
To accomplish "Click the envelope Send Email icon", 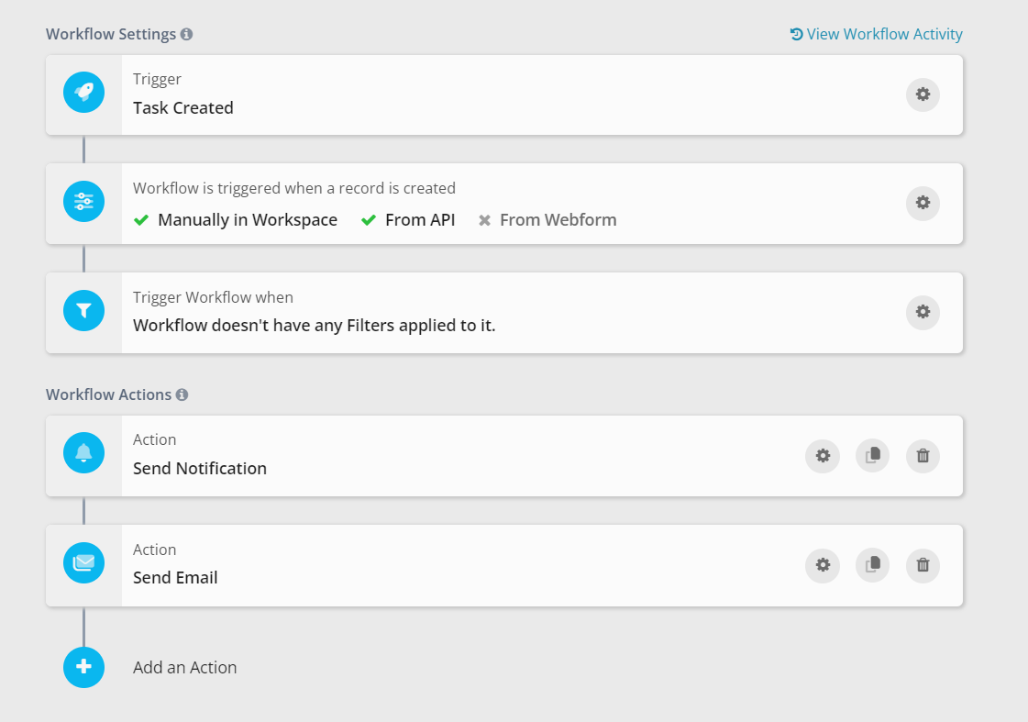I will click(x=83, y=563).
